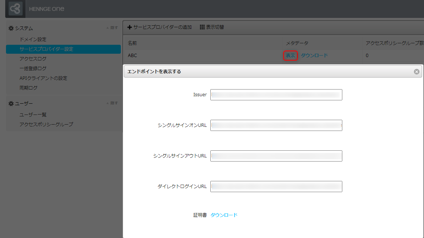Click the plus icon for サービスプロバイダーの追加
Screen dimensions: 424x238
click(129, 27)
